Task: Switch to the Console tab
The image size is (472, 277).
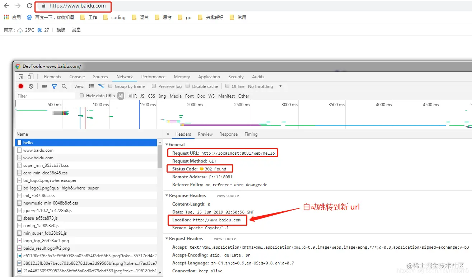Action: [x=77, y=77]
